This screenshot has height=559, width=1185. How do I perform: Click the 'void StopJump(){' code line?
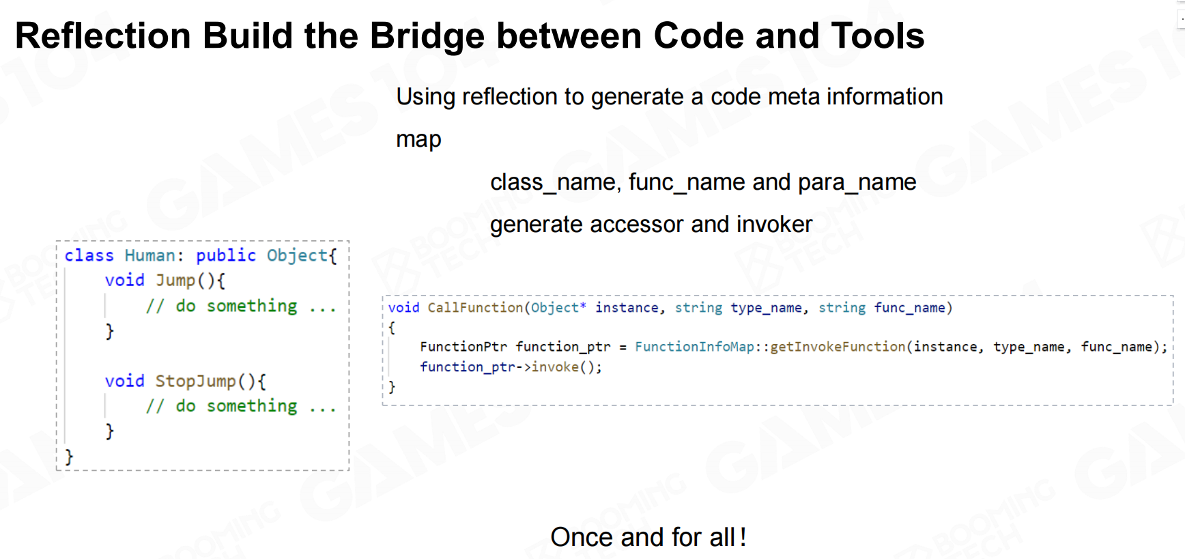(x=185, y=381)
